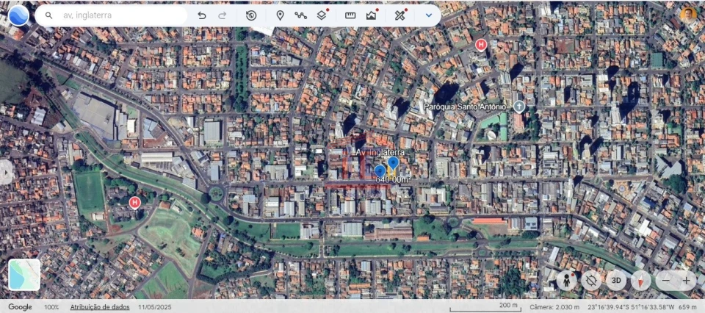
Task: Toggle the 3D view button
Action: coord(617,280)
